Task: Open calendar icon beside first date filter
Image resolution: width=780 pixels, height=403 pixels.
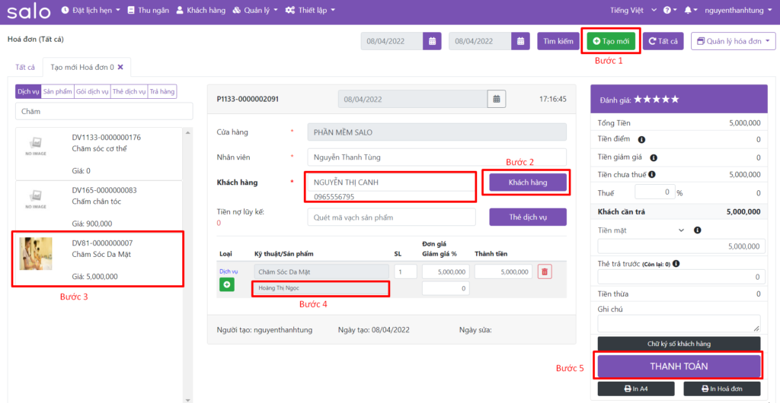Action: pos(432,41)
